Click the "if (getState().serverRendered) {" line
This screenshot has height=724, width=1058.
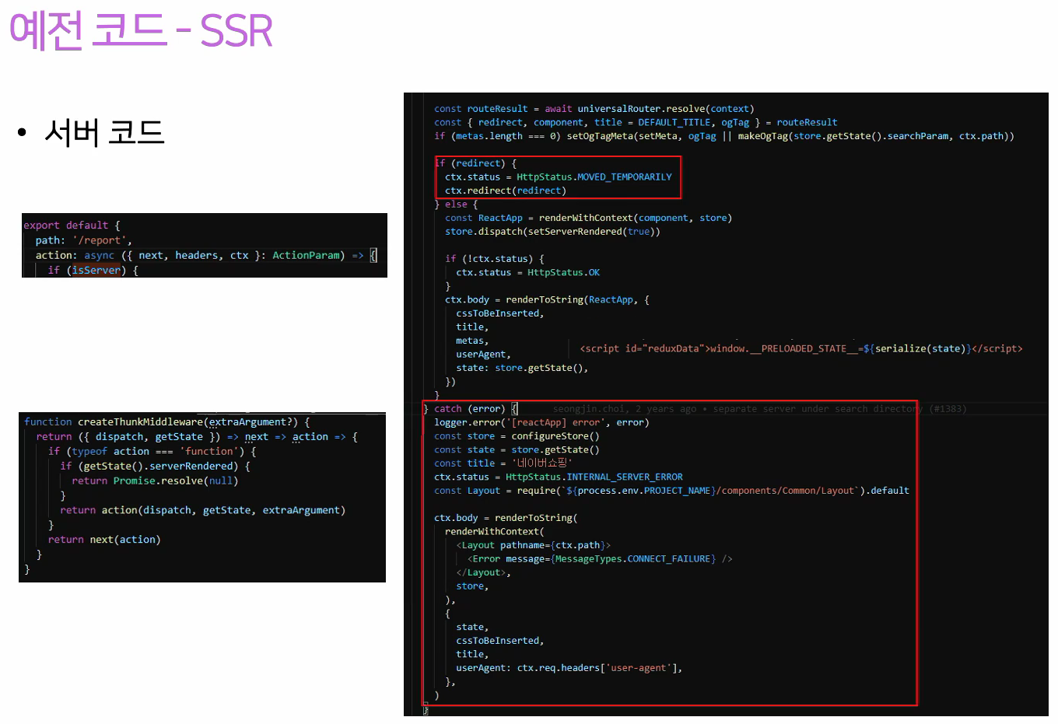(x=155, y=466)
